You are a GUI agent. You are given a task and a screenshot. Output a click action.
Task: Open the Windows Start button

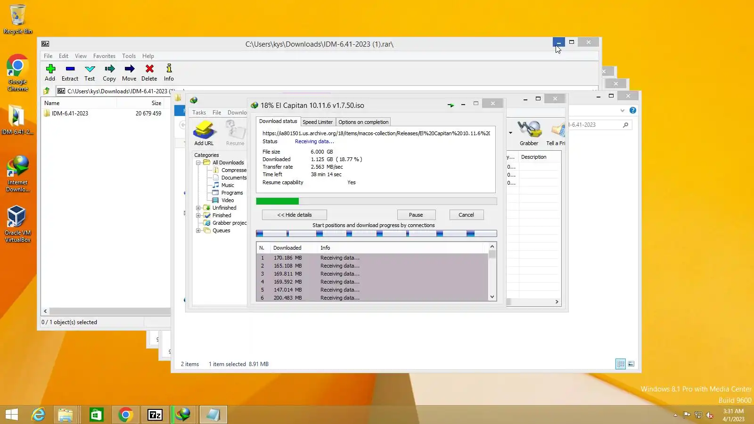tap(12, 415)
